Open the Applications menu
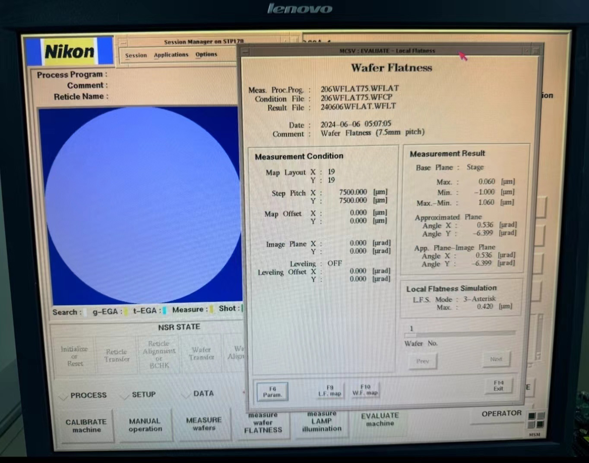The width and height of the screenshot is (589, 463). (171, 55)
